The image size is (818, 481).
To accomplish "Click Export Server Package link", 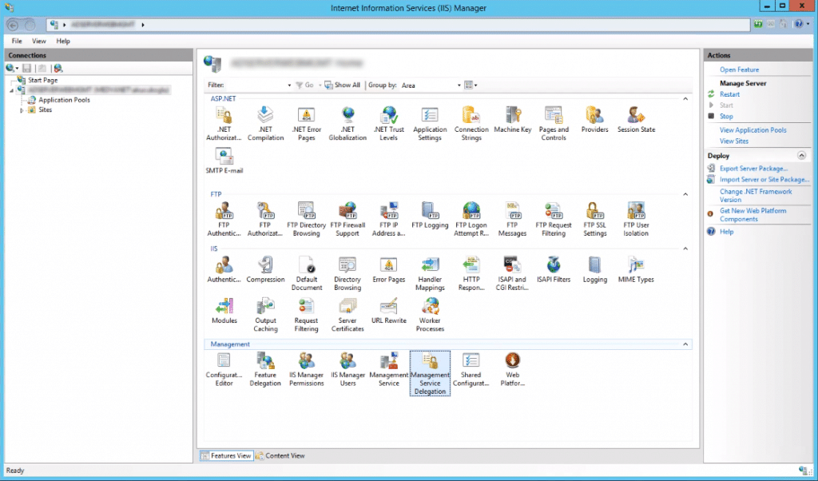I will tap(753, 169).
